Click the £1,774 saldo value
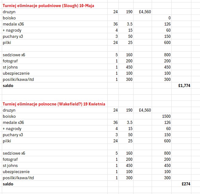The height and width of the screenshot is (194, 200). click(184, 86)
